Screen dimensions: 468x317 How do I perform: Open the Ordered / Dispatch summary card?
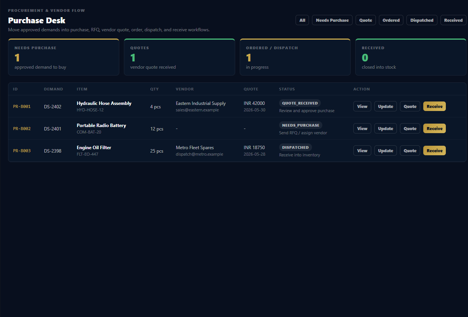coord(295,57)
